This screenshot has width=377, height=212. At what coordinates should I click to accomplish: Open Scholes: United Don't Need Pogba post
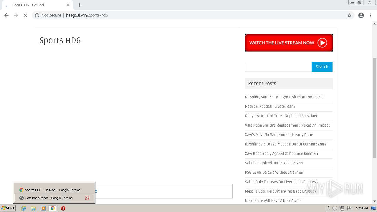coord(274,163)
